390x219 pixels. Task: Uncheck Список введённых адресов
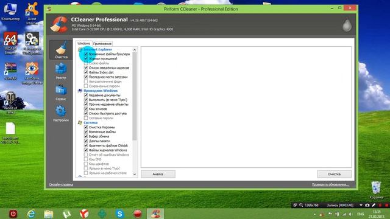[x=86, y=68]
